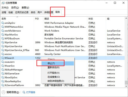Click the WpnUserService_67fba gear icon
This screenshot has width=128, height=97.
click(x=3, y=50)
